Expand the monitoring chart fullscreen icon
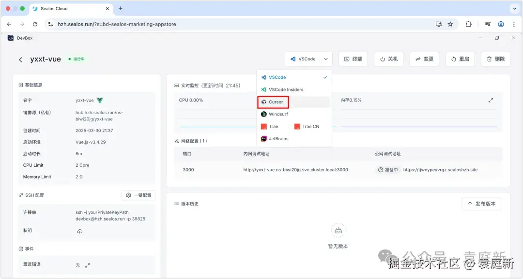 (491, 100)
